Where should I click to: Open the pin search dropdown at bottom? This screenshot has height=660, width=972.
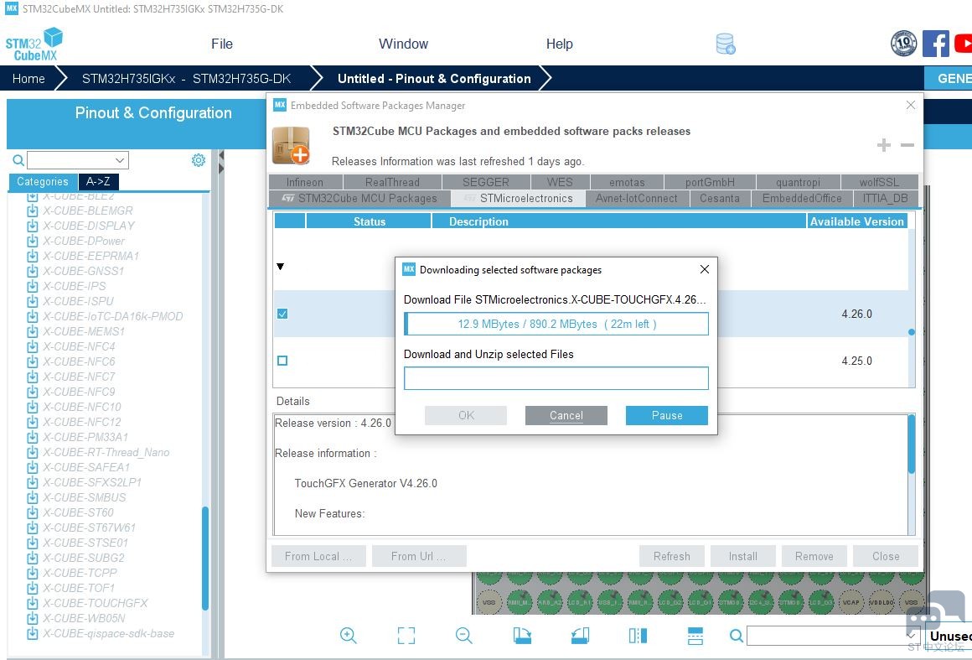tap(913, 637)
